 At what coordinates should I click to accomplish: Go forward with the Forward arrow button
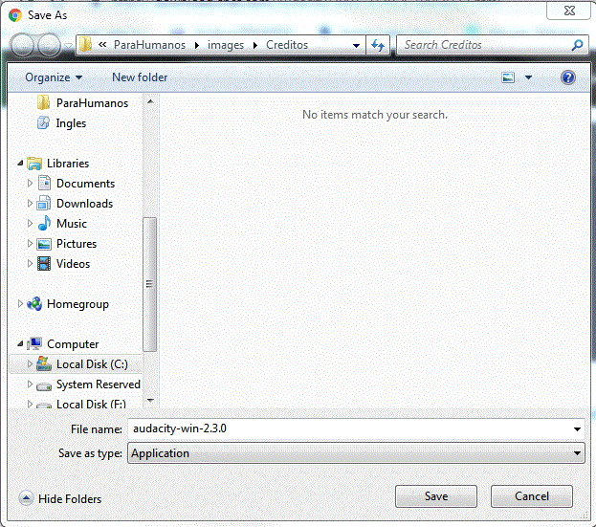click(x=49, y=45)
